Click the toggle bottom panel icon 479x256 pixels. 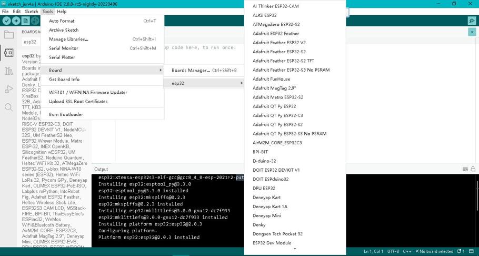tap(472, 251)
